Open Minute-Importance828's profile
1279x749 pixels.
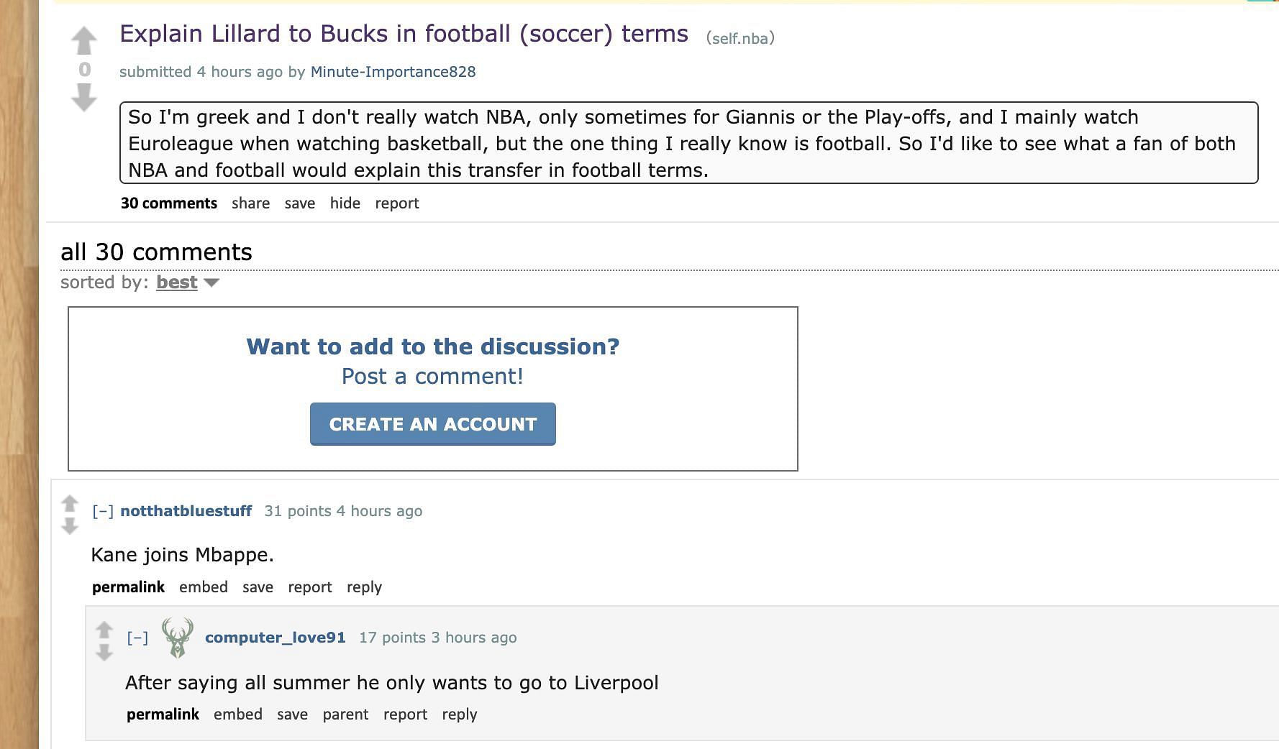[393, 72]
